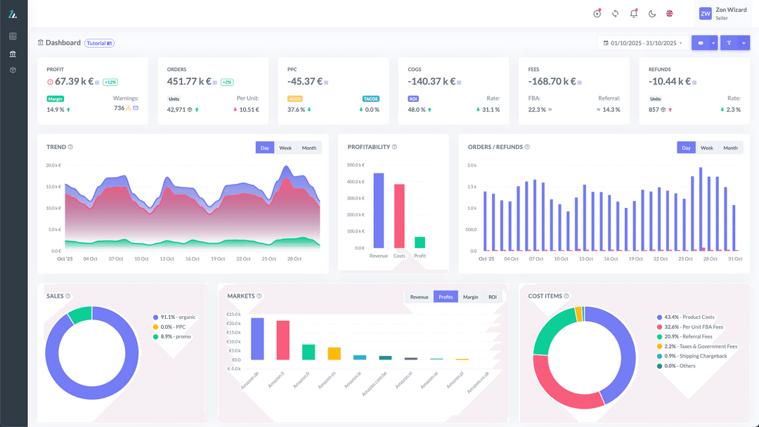
Task: Open the products box sidebar icon
Action: pos(13,70)
